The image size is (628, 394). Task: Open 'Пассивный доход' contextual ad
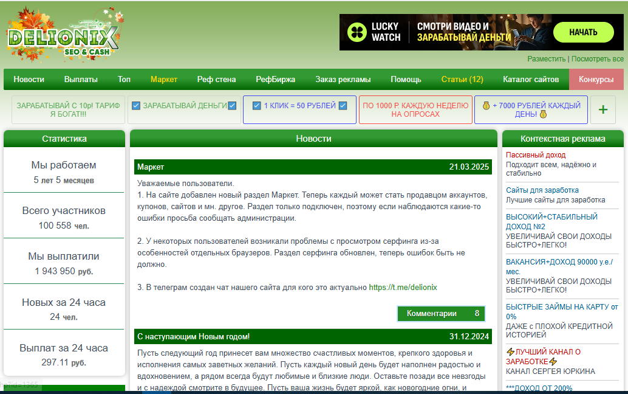coord(535,155)
